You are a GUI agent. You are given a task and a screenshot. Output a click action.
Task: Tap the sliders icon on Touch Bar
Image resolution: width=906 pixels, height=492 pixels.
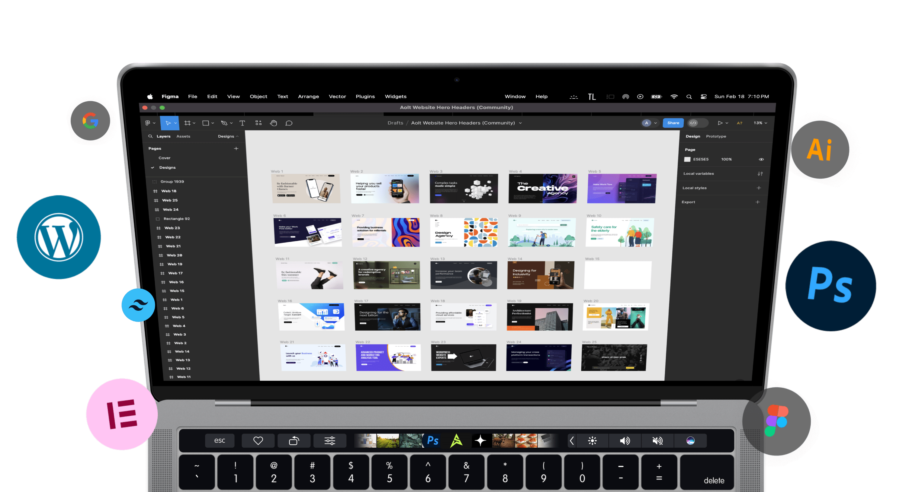329,441
